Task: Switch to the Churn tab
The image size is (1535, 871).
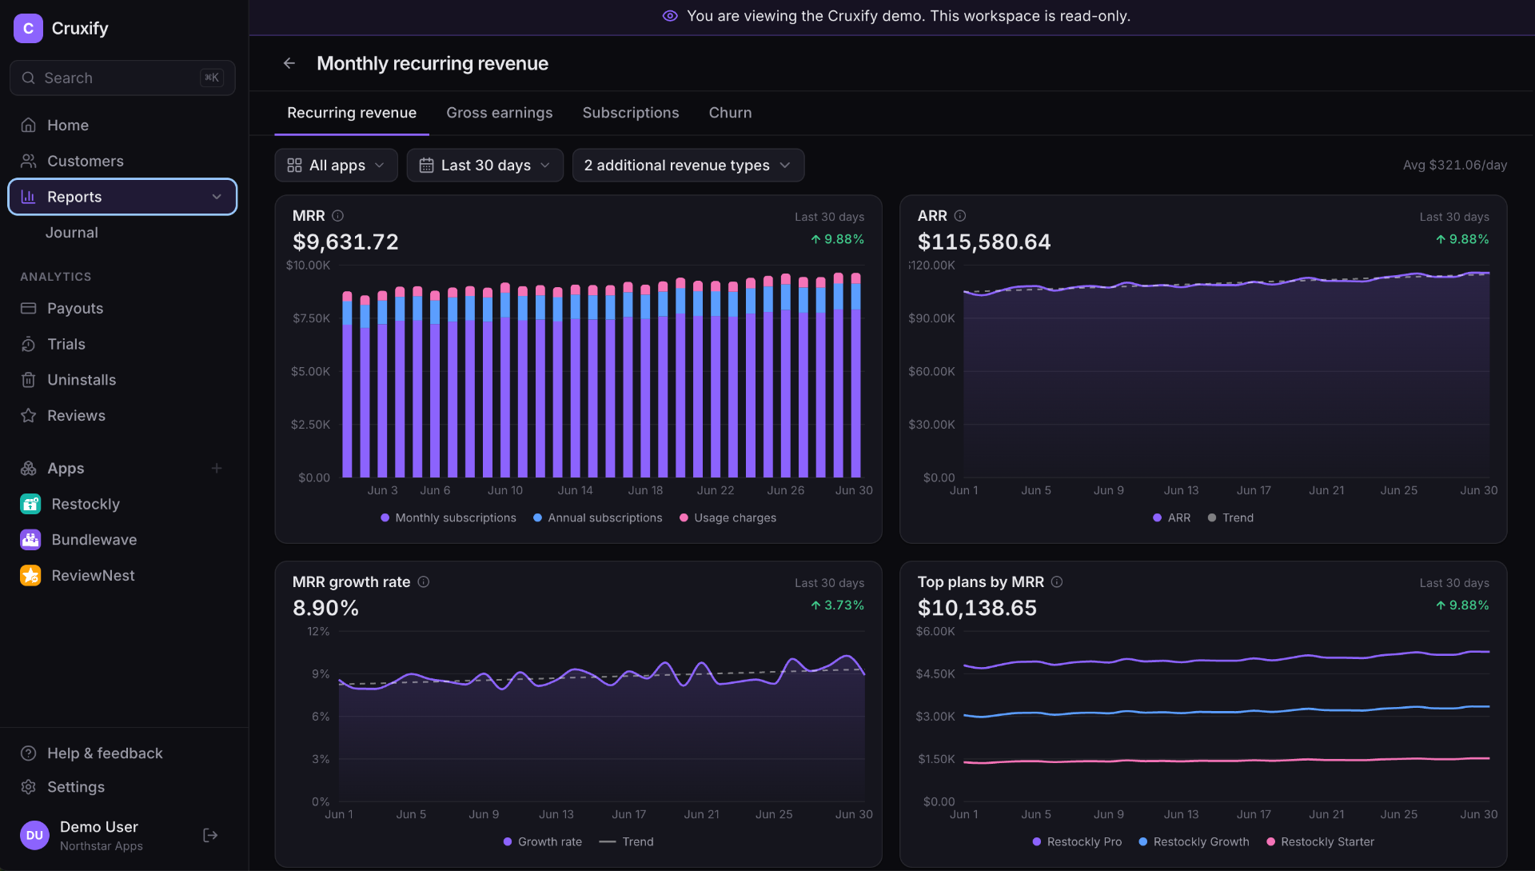Action: tap(731, 113)
